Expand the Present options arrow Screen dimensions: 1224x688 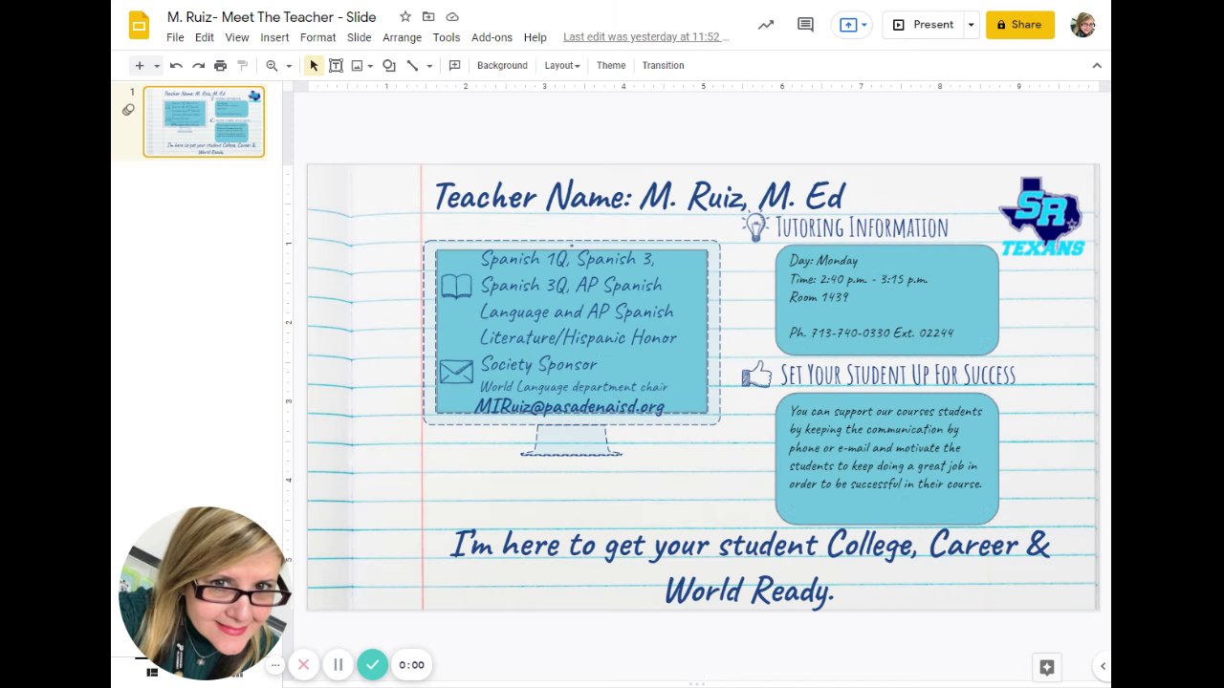pyautogui.click(x=971, y=25)
